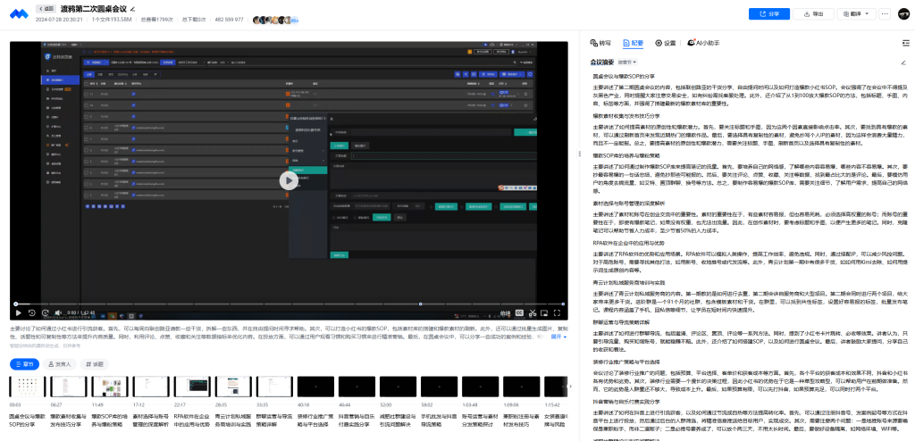This screenshot has width=915, height=441.
Task: Mute the video volume speaker icon
Action: pos(60,313)
